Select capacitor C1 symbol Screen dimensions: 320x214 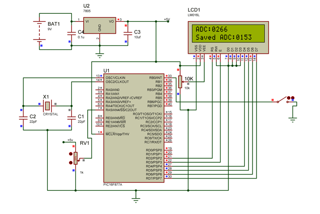tap(71, 118)
